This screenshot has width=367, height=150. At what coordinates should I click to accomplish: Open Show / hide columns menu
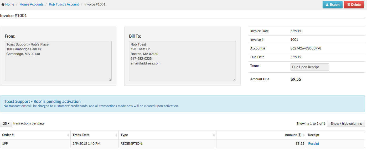pos(346,124)
